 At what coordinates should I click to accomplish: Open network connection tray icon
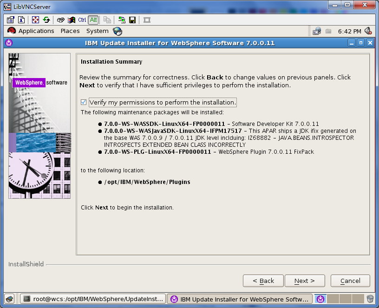317,31
